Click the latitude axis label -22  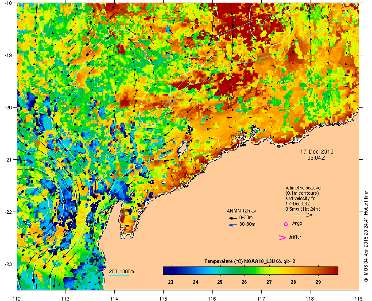pos(8,212)
